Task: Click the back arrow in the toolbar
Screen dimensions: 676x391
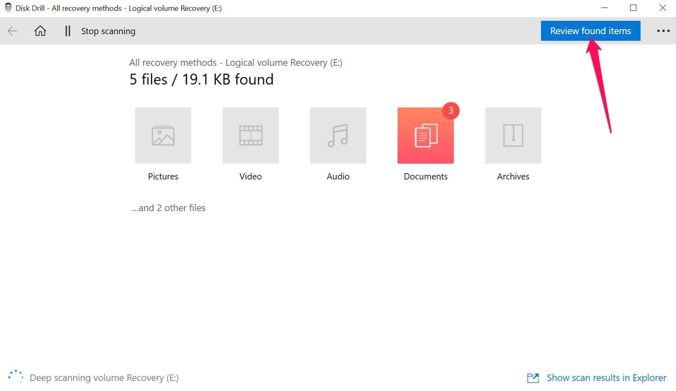Action: pos(12,31)
